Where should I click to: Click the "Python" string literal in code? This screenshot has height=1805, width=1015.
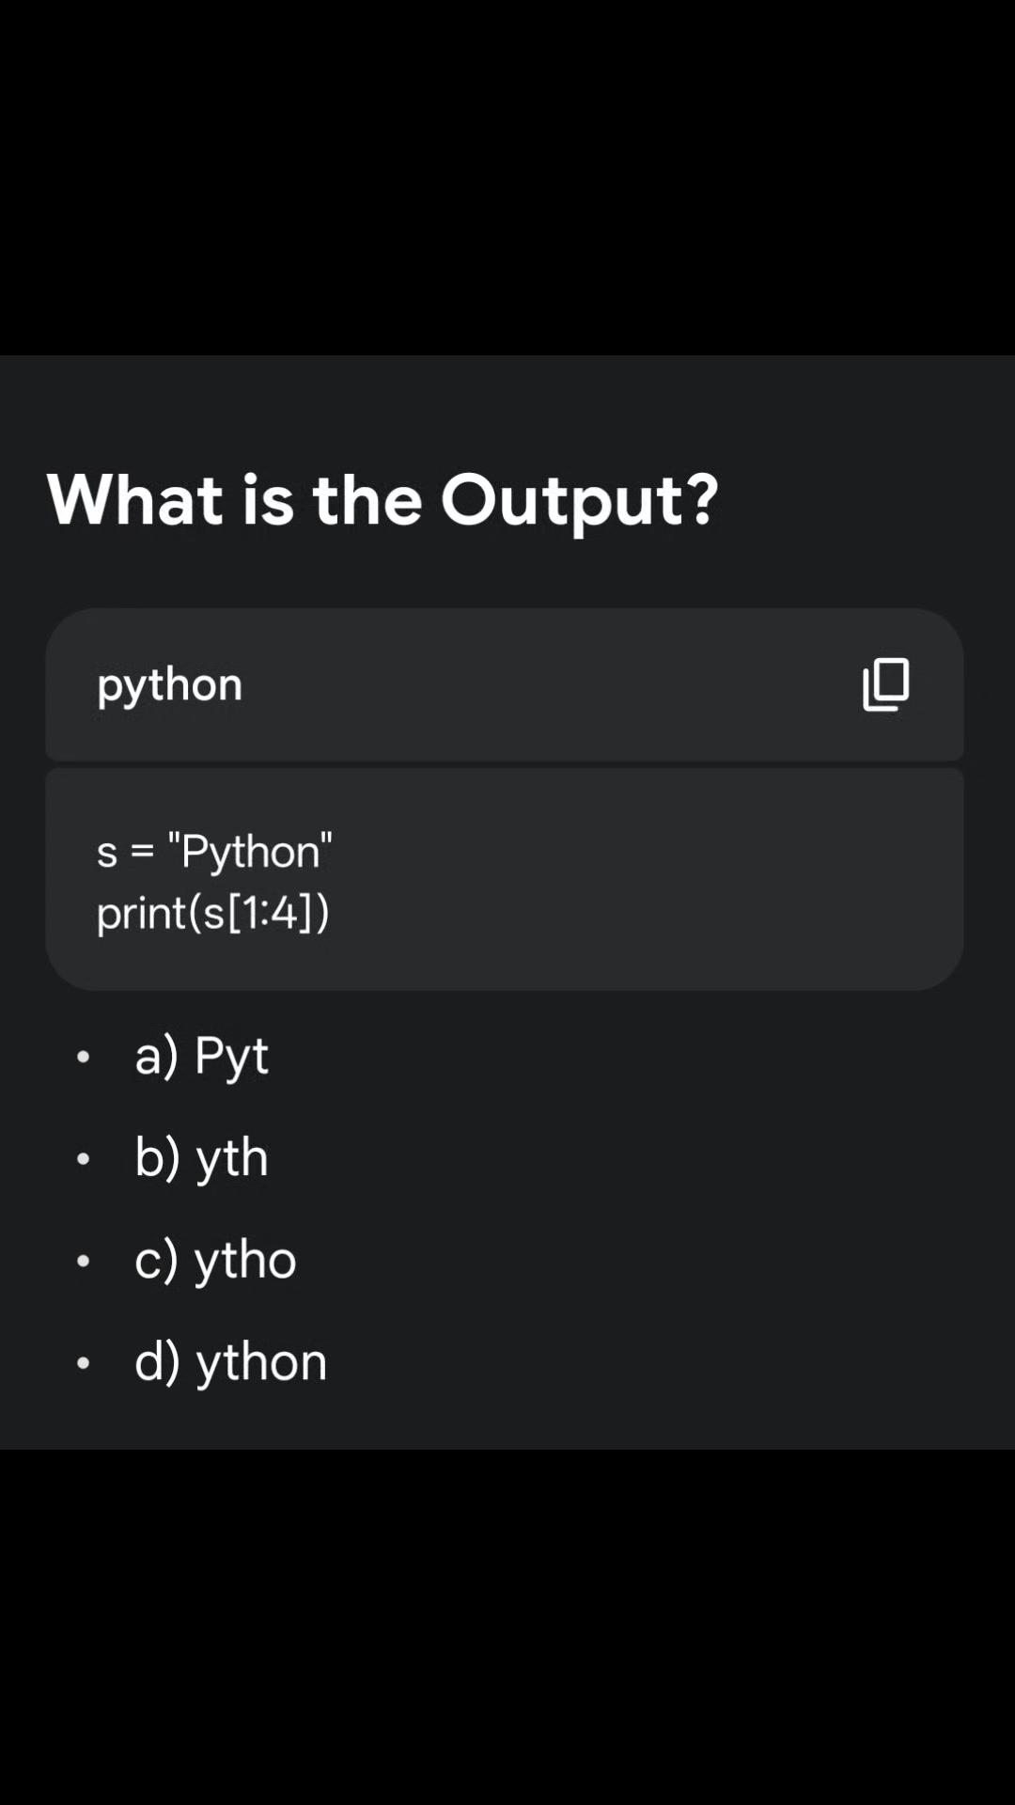(x=250, y=852)
